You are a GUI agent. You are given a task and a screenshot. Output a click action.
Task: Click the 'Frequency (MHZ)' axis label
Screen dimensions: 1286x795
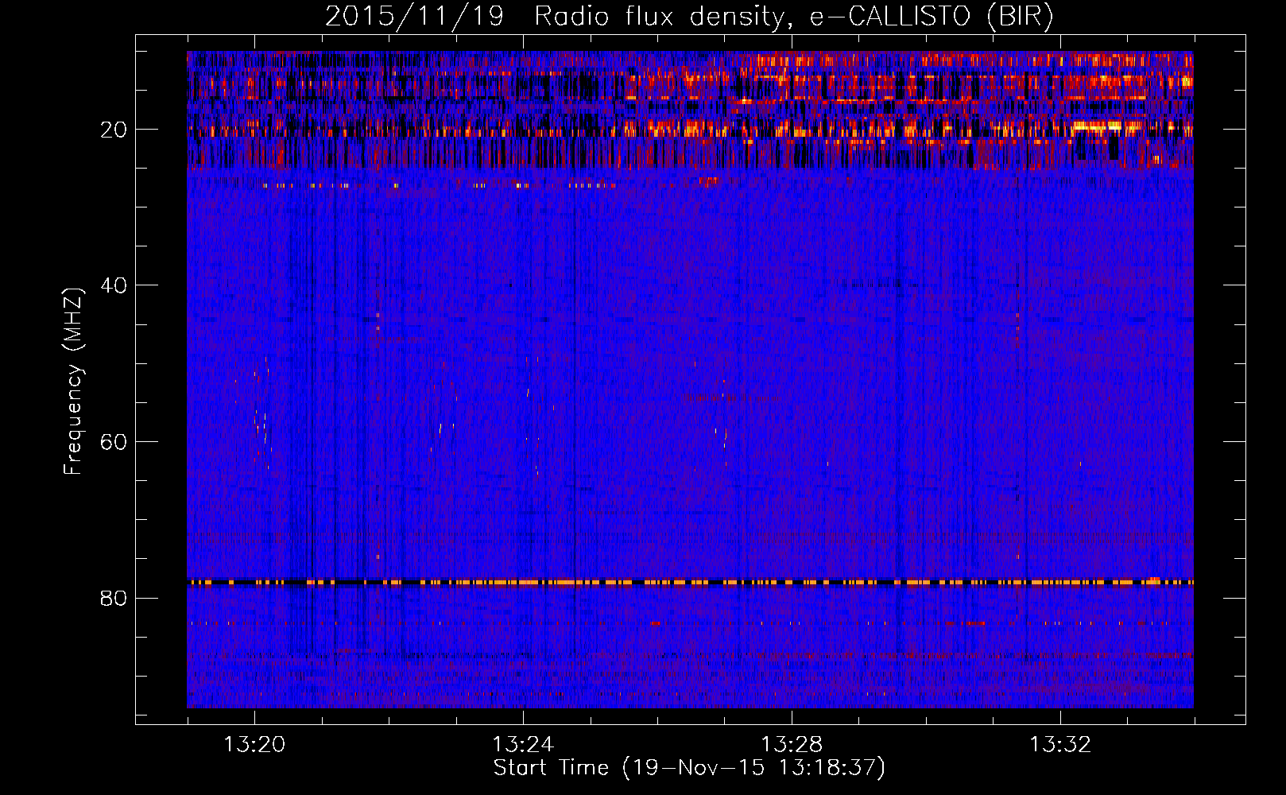pos(73,382)
